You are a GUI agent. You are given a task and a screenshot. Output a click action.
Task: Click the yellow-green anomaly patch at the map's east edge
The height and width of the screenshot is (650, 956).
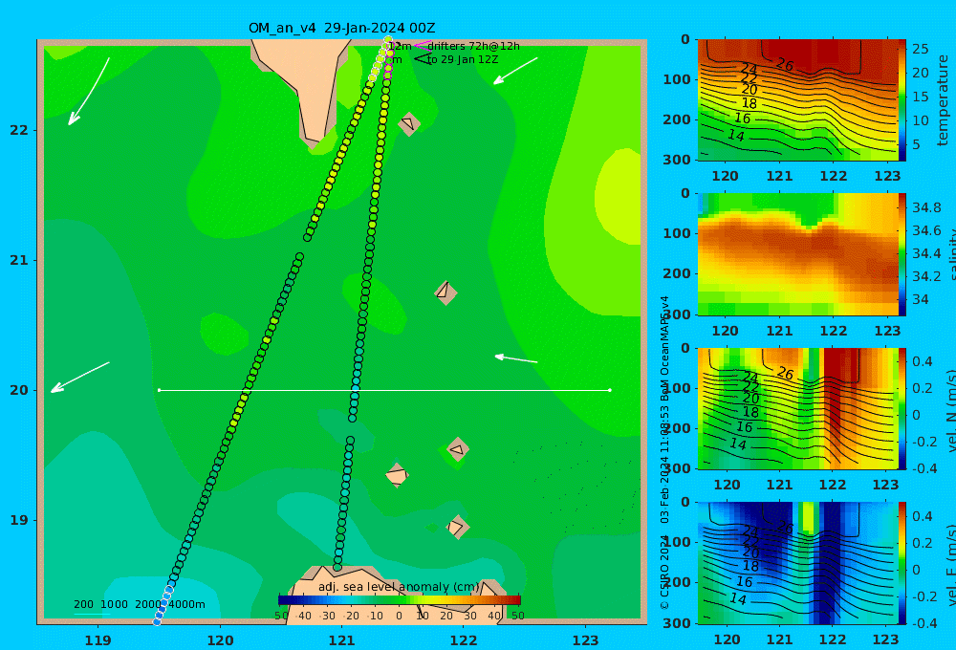coord(618,197)
